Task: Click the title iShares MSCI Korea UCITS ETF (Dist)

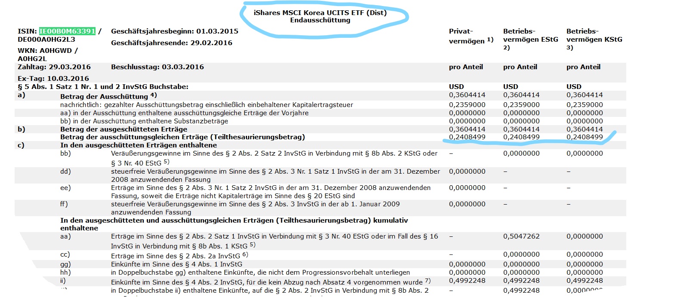Action: coord(320,12)
